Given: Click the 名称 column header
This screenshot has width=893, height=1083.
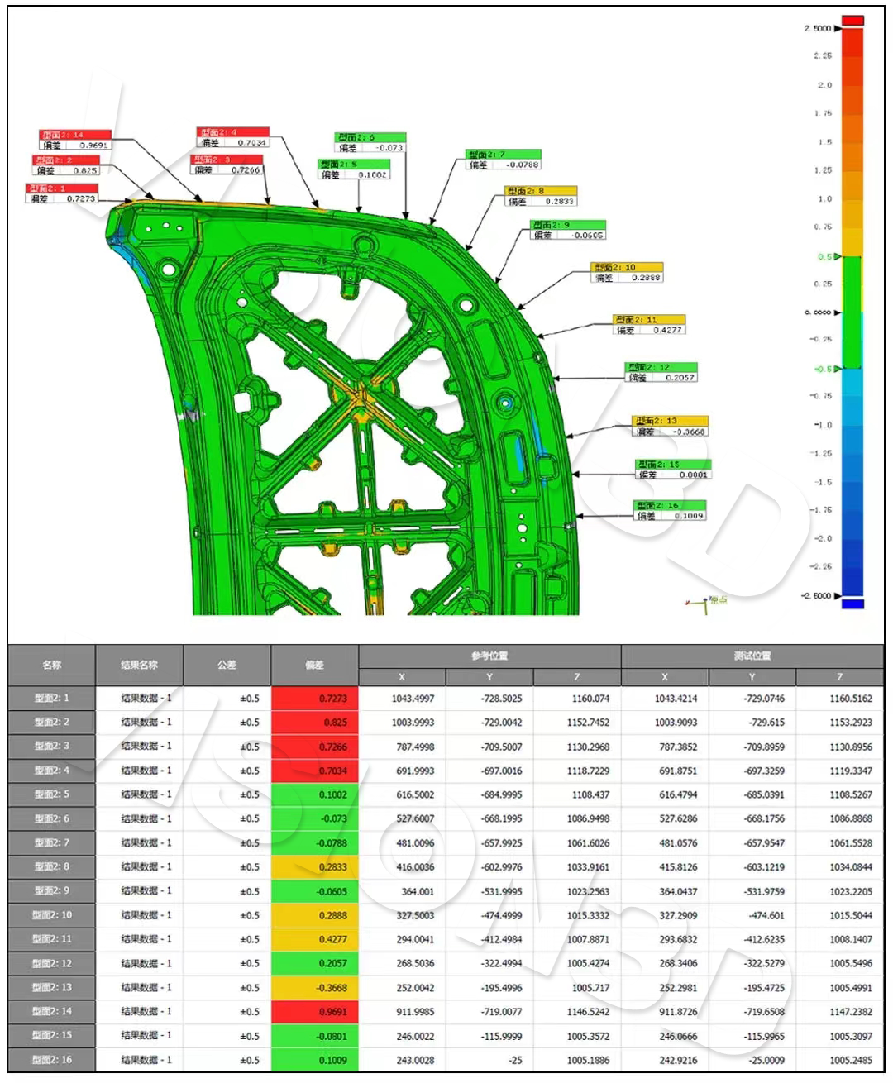Looking at the screenshot, I should pos(51,665).
